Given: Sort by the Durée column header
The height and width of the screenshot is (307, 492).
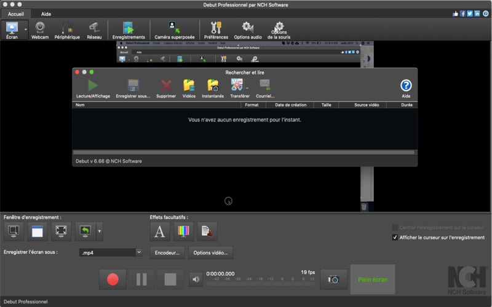Looking at the screenshot, I should click(402, 105).
